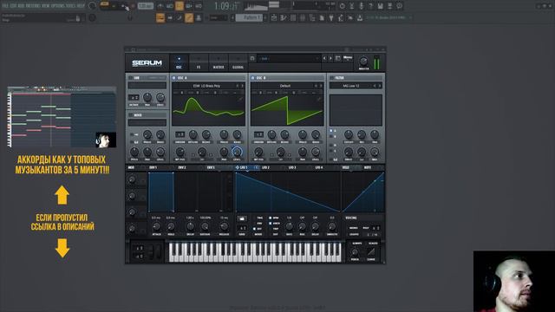
Task: Click the LFO RATE knob
Action: 289,226
